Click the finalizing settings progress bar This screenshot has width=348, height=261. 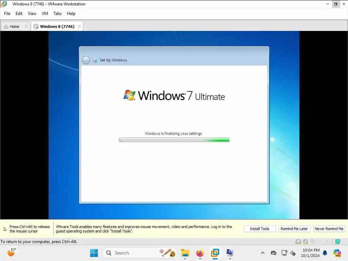pos(174,140)
